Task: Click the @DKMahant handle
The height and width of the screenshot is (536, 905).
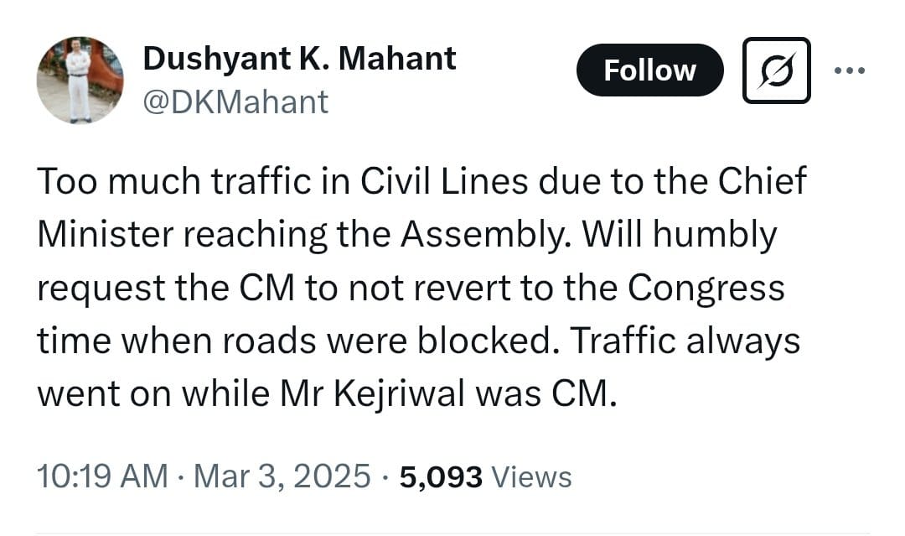Action: click(x=235, y=102)
